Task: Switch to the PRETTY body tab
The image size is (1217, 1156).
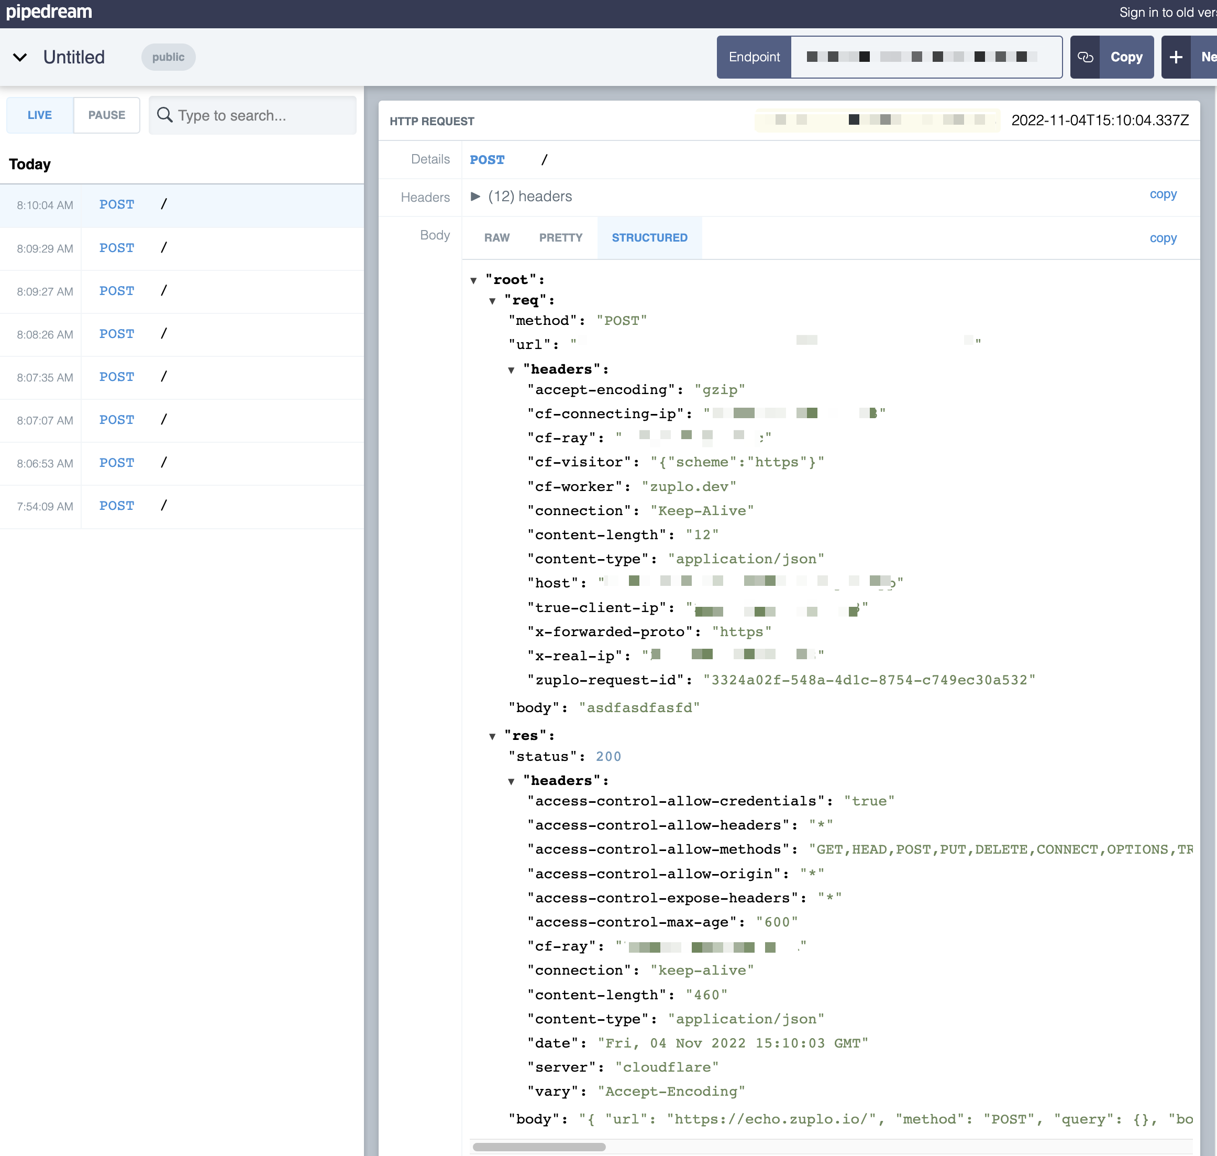Action: [x=560, y=238]
